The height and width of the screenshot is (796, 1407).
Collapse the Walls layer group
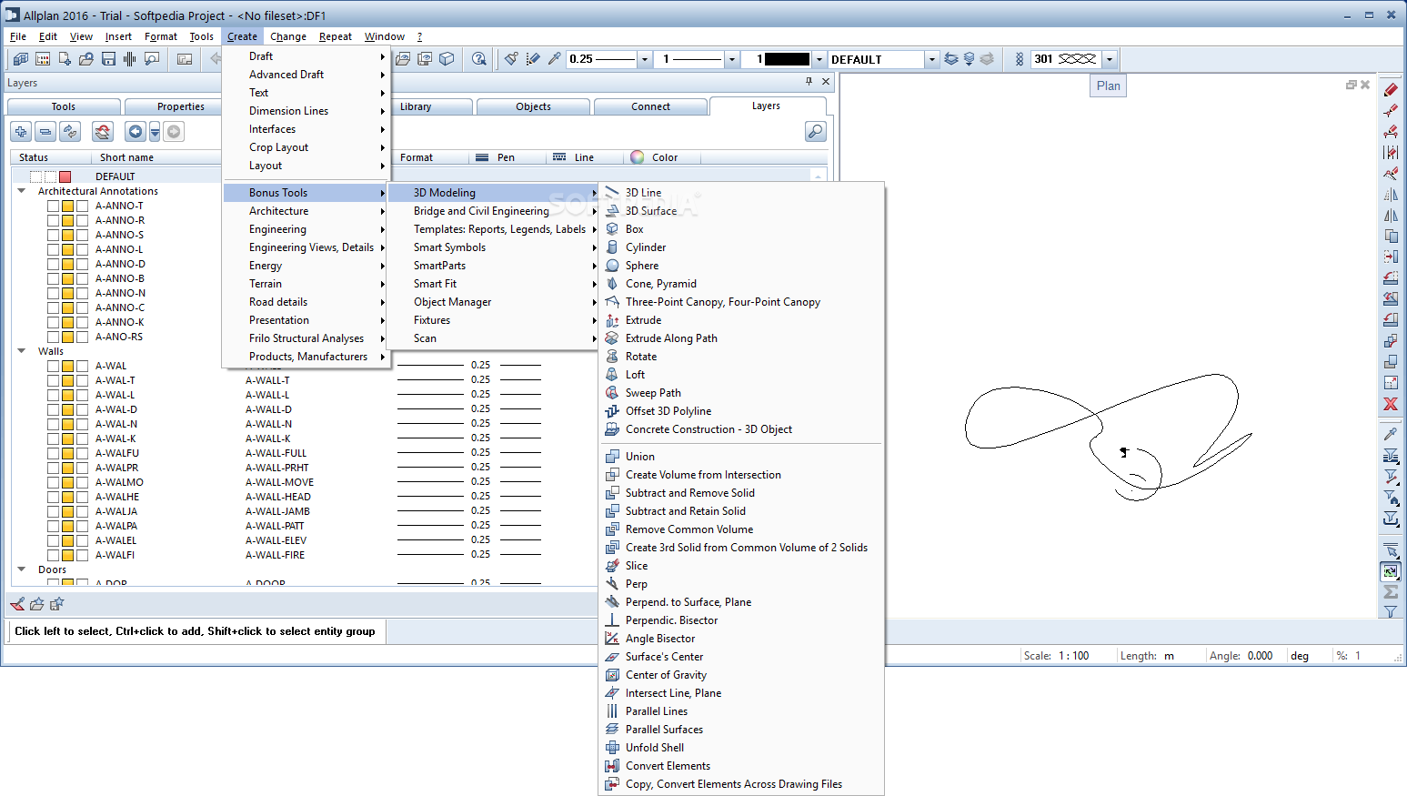[x=22, y=351]
